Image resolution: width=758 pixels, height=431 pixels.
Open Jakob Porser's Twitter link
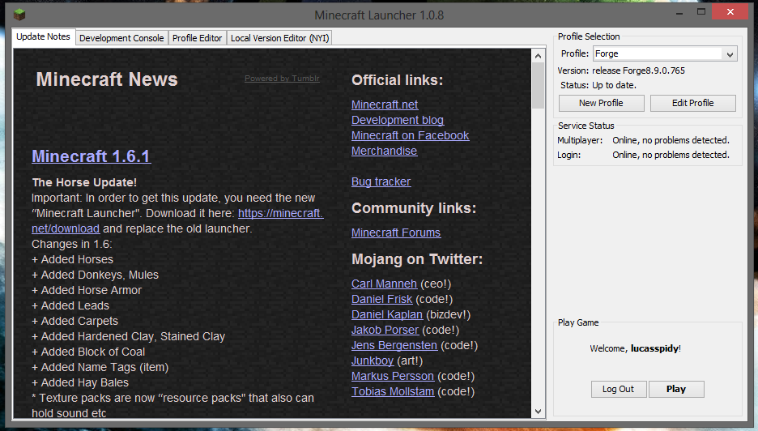pyautogui.click(x=385, y=331)
